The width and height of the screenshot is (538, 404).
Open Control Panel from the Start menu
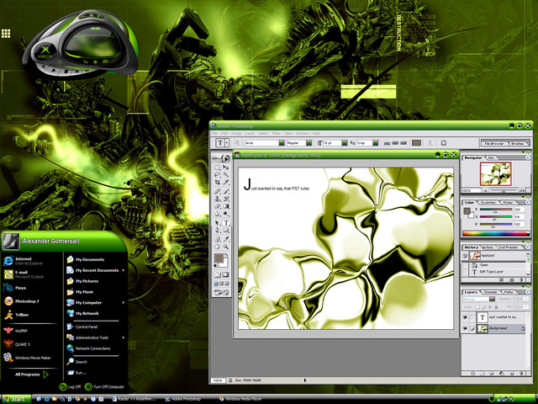87,326
